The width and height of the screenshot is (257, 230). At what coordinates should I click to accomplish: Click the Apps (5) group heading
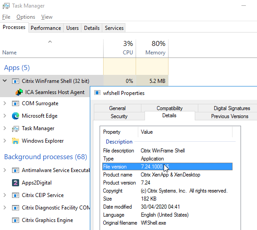(17, 68)
